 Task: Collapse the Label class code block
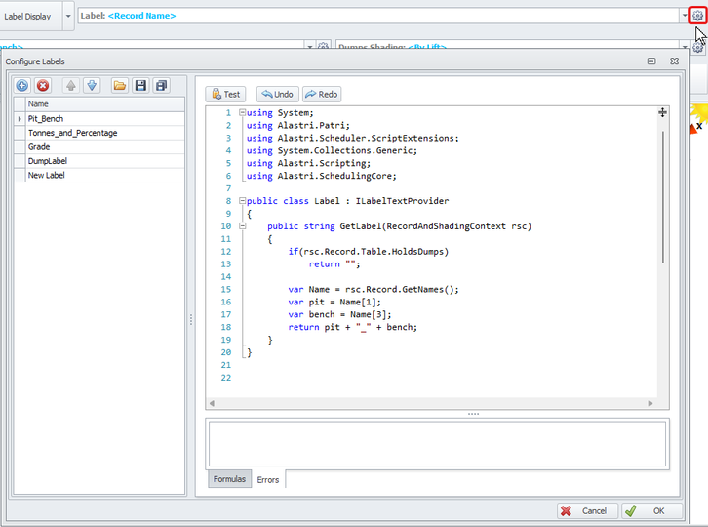pyautogui.click(x=242, y=201)
